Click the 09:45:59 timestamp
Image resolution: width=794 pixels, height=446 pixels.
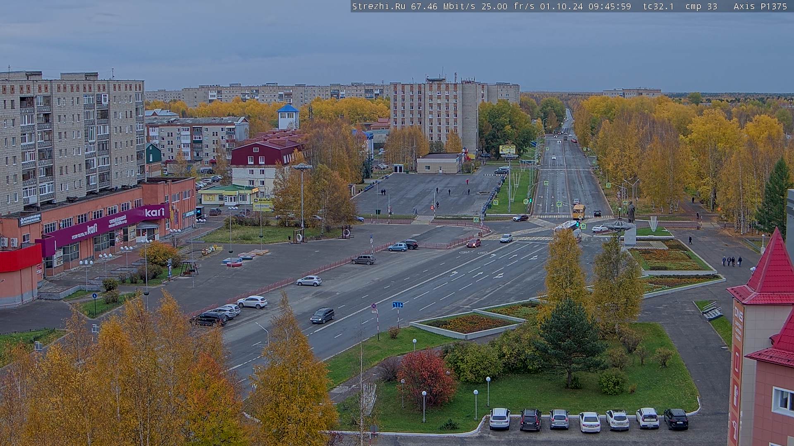point(610,6)
